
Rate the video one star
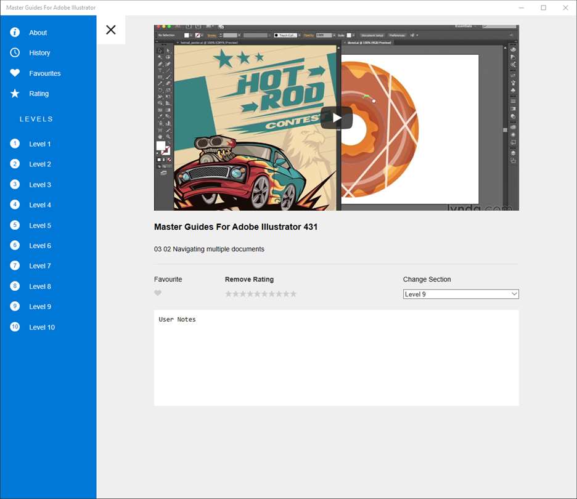point(229,294)
